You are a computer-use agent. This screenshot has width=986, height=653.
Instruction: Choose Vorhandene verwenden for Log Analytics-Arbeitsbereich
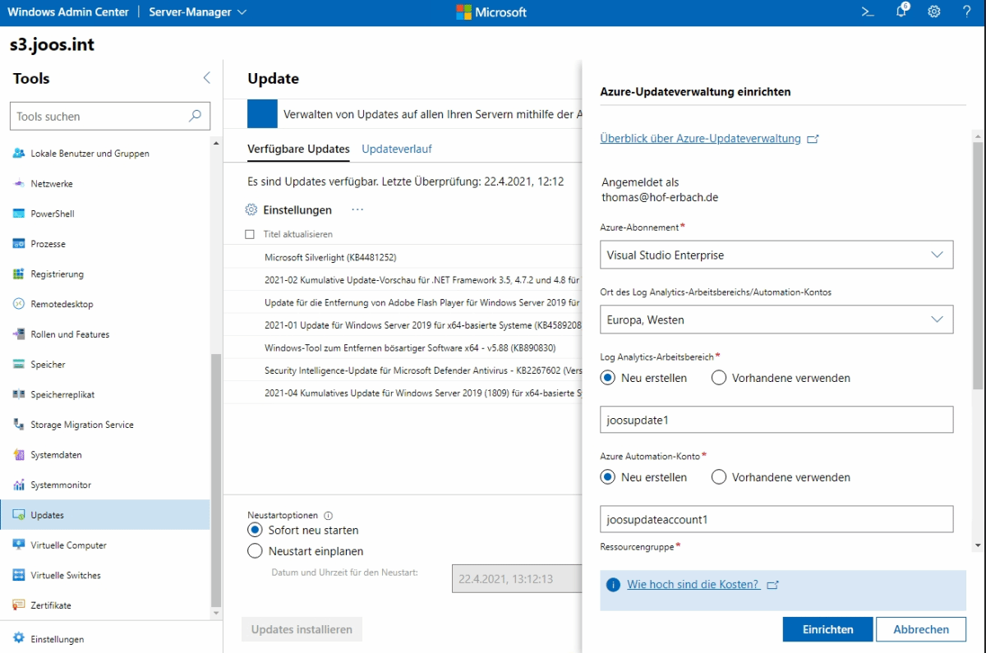(x=718, y=377)
